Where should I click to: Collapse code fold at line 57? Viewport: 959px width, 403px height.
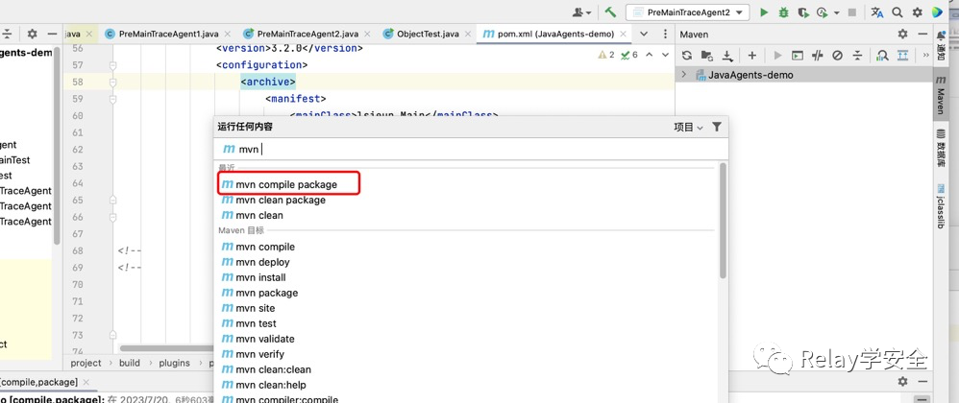click(x=113, y=64)
